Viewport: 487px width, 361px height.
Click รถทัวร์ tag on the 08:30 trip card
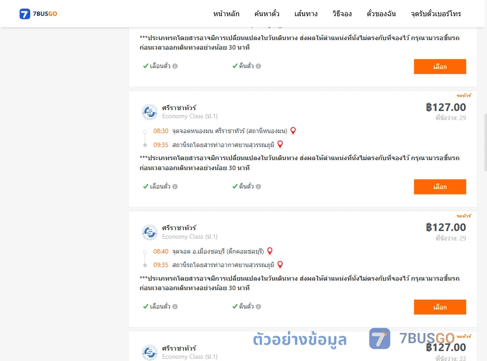tap(464, 96)
